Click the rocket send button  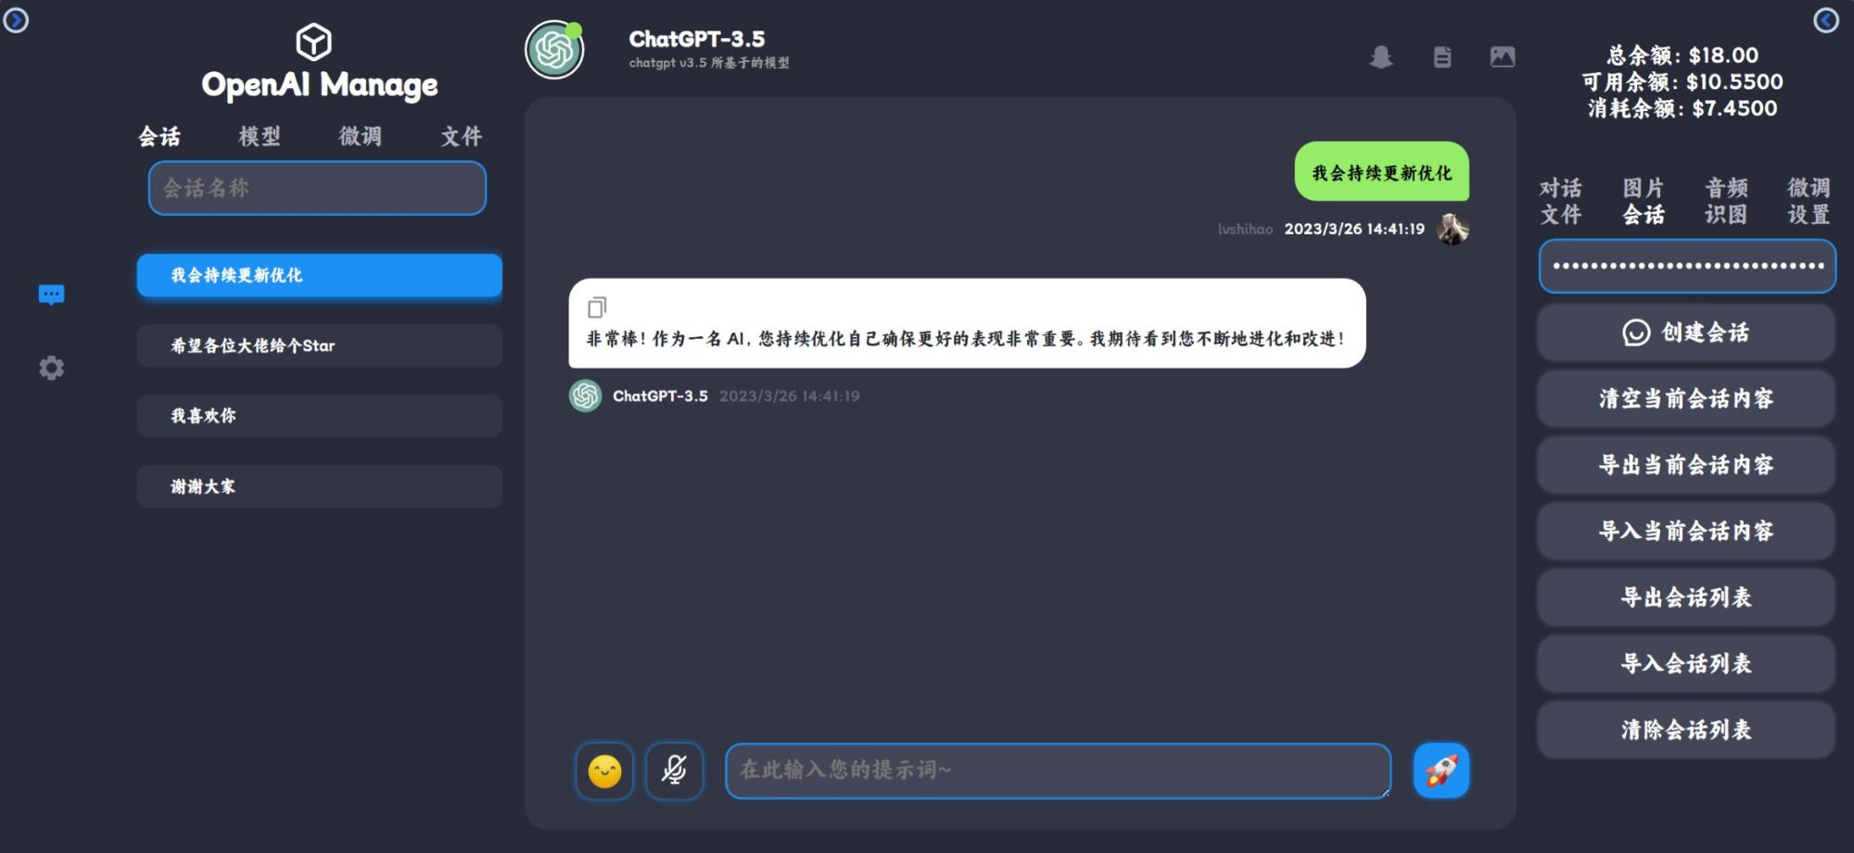point(1441,770)
